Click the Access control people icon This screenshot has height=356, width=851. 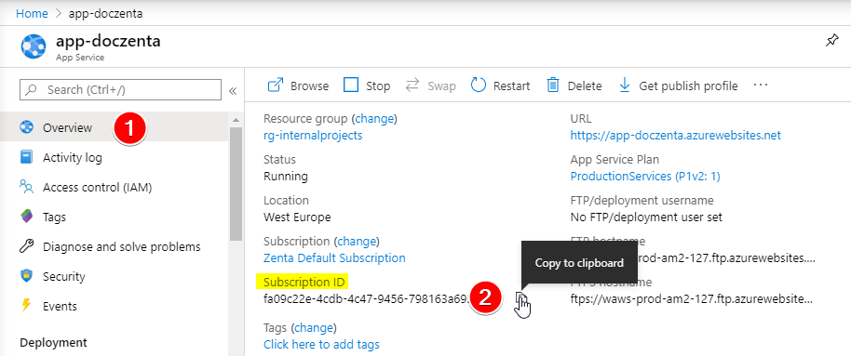(26, 187)
